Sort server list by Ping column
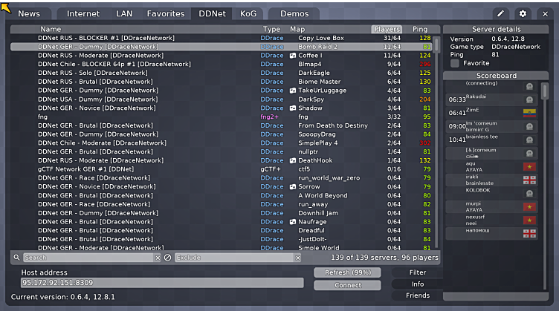 tap(420, 29)
